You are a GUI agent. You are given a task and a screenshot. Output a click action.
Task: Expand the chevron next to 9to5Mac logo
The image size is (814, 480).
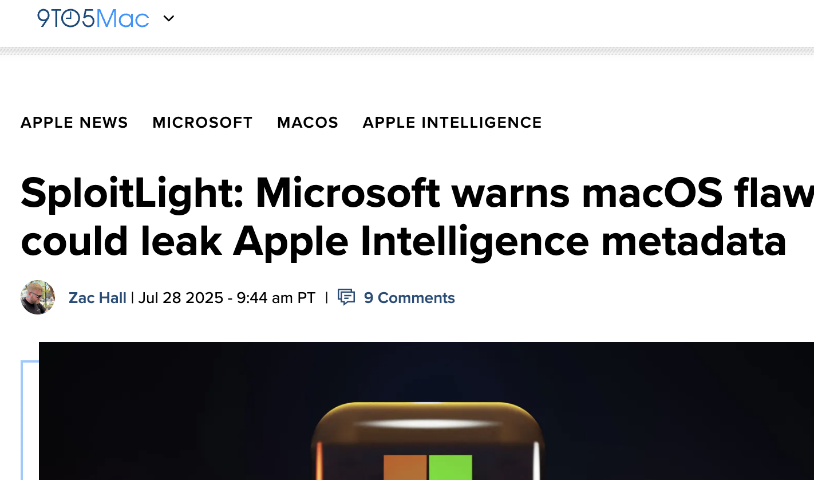(x=168, y=18)
